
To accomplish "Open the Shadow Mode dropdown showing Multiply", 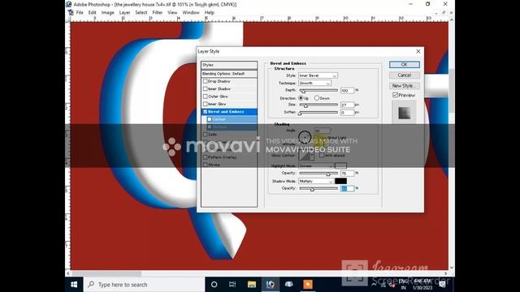I will (x=316, y=181).
